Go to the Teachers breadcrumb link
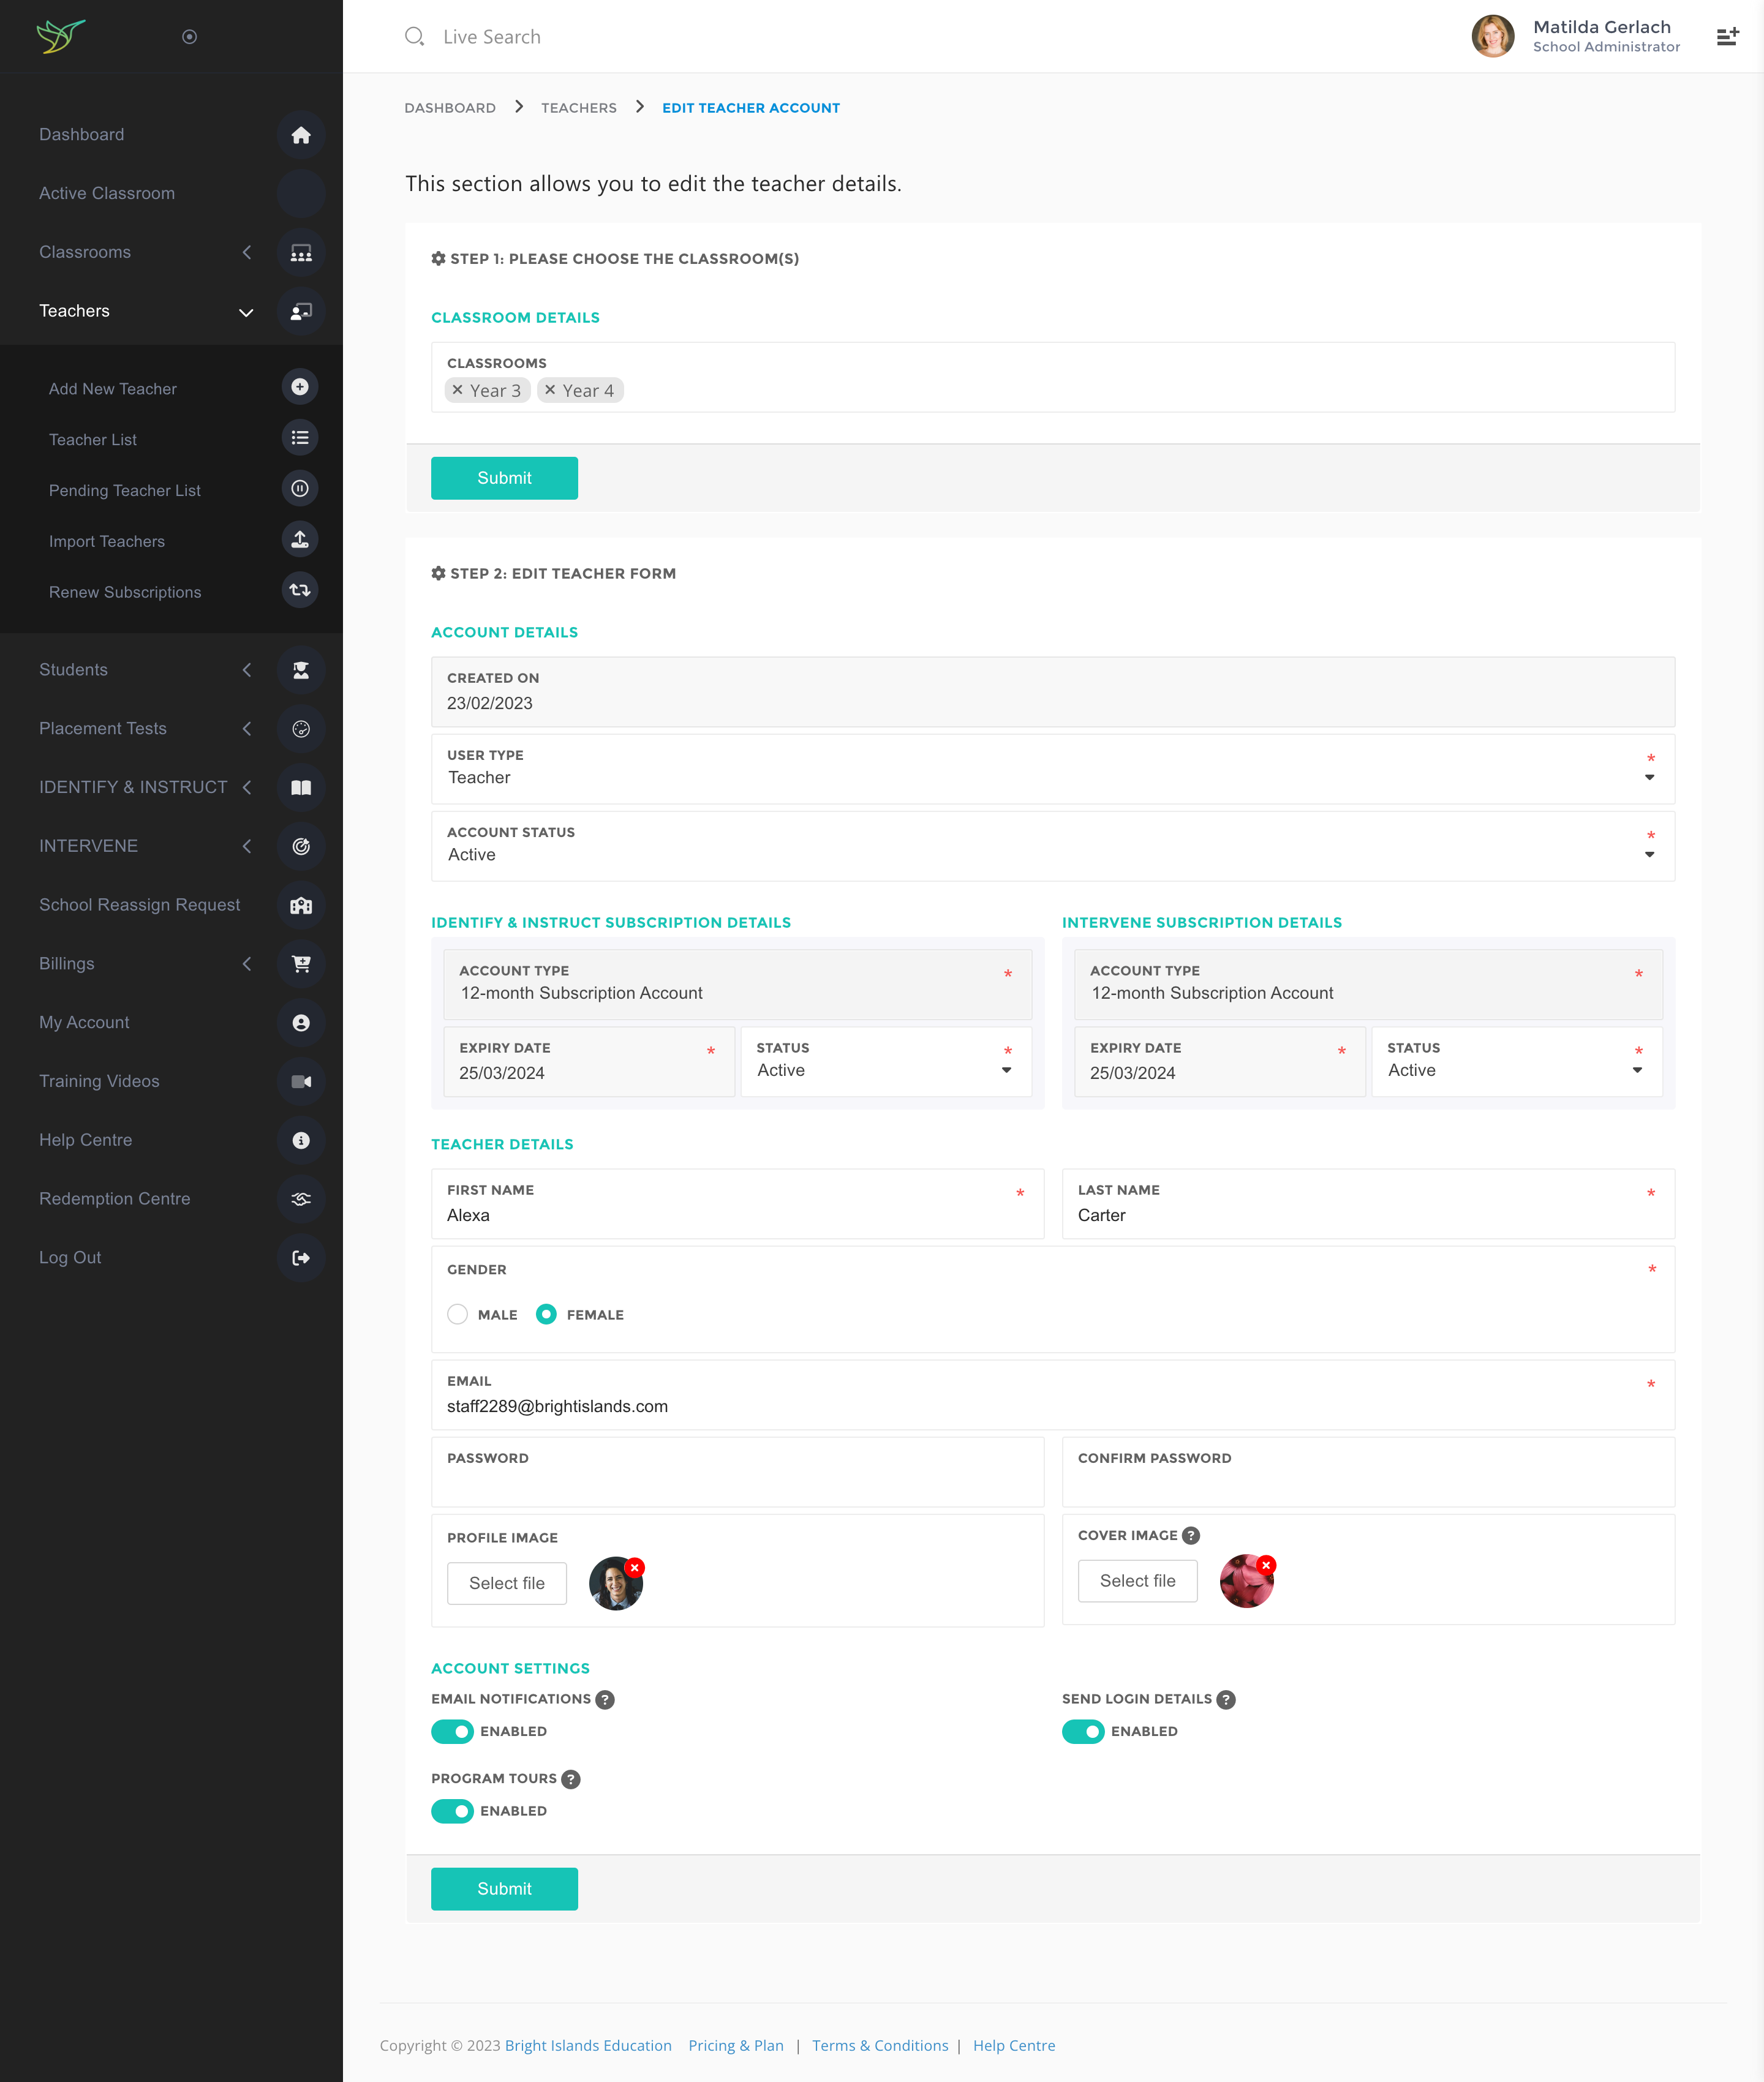The height and width of the screenshot is (2082, 1764). [x=578, y=107]
